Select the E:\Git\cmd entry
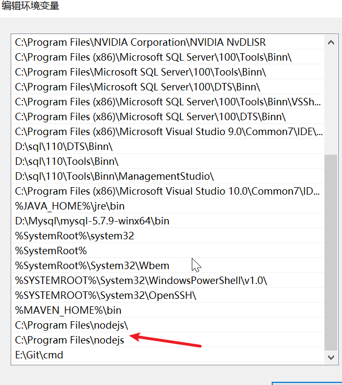Viewport: 342px width, 385px height. [168, 355]
